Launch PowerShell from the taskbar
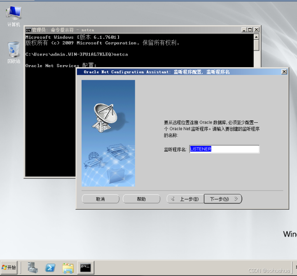297x276 pixels. coord(50,268)
